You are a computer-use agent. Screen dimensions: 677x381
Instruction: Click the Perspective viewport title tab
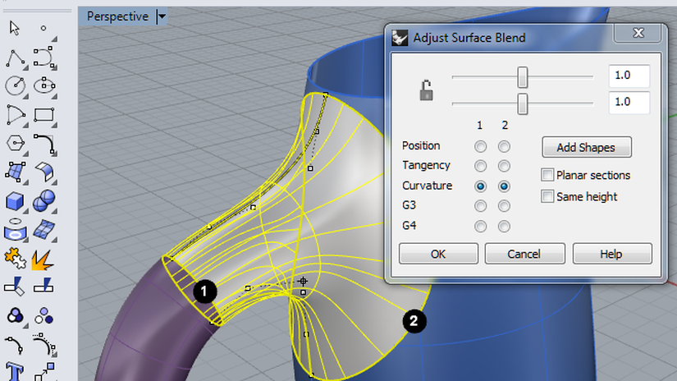coord(117,16)
